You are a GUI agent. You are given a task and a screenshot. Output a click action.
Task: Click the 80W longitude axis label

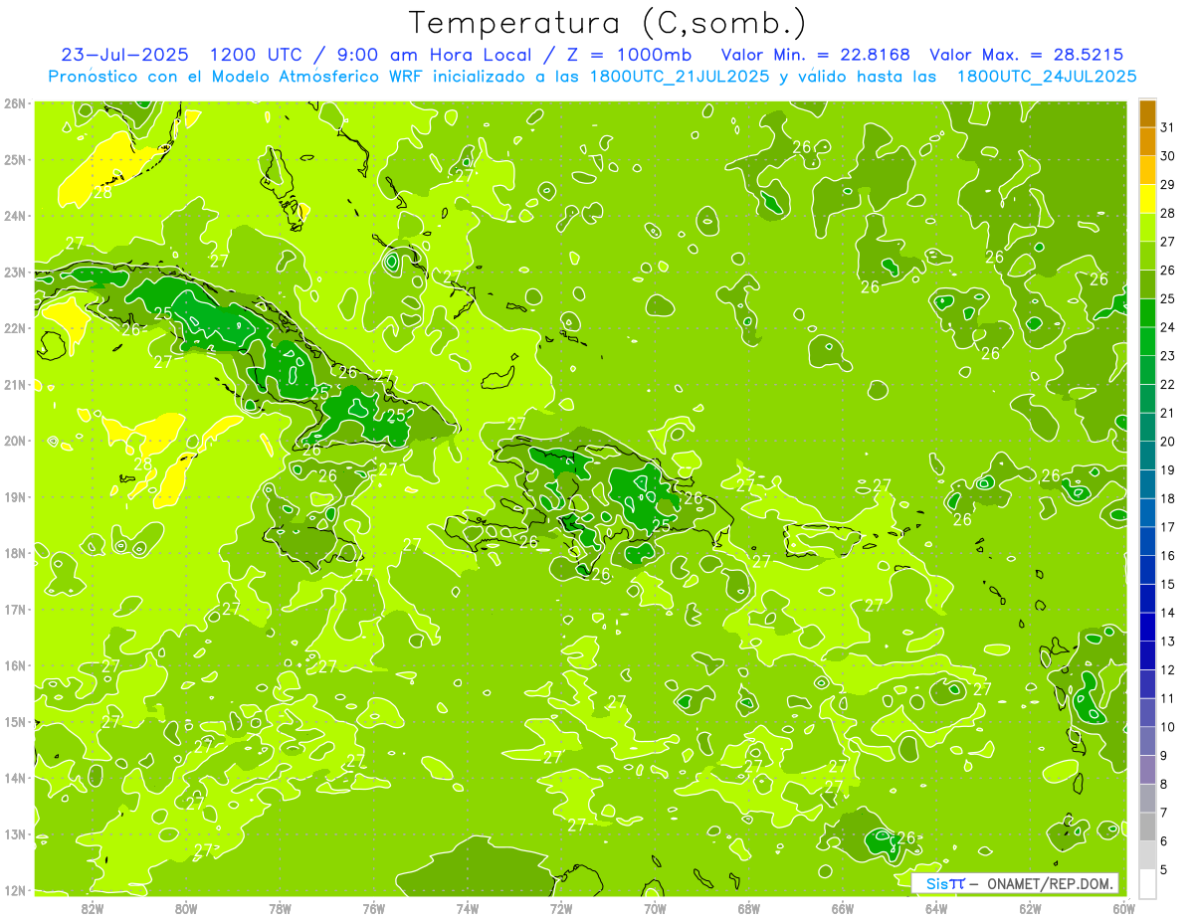tap(186, 908)
